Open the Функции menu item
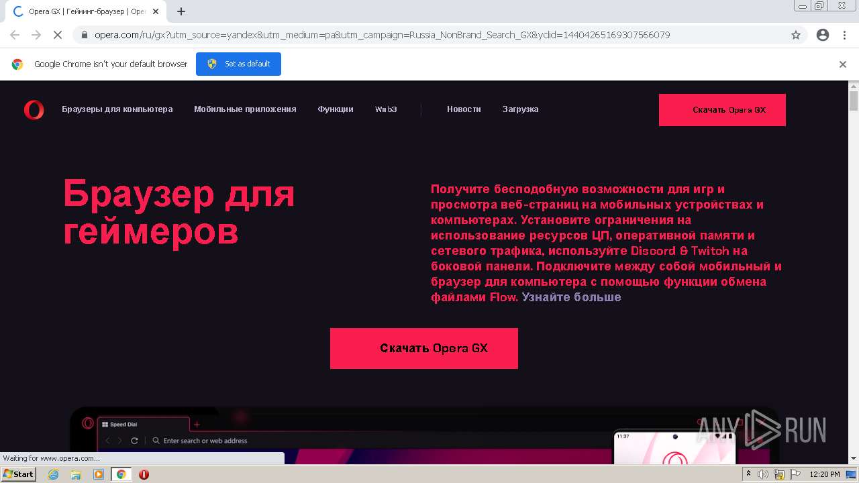Viewport: 859px width, 483px height. pyautogui.click(x=336, y=109)
